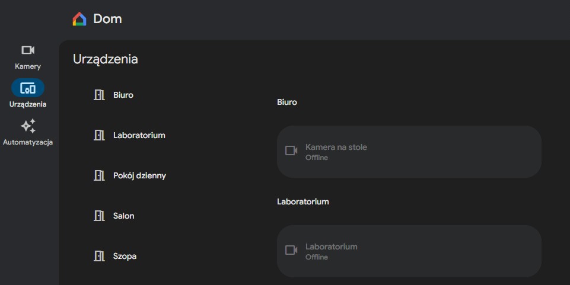Screen dimensions: 570x285
Task: Click camera icon on Kamera na stole card
Action: pyautogui.click(x=291, y=151)
